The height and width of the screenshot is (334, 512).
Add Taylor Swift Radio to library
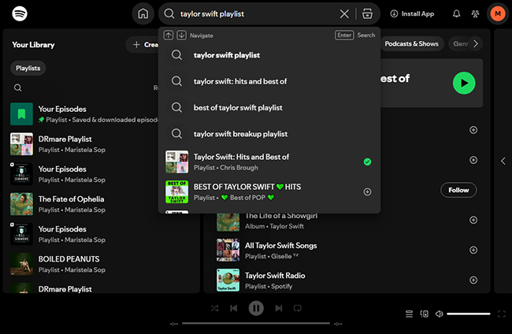[x=473, y=280]
